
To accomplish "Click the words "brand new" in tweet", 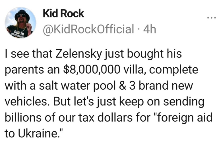I will (166, 86).
